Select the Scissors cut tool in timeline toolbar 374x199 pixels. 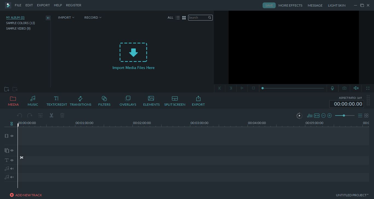51,116
